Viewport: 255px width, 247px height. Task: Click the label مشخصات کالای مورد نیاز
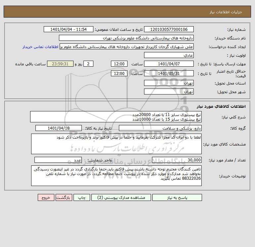[225, 144]
